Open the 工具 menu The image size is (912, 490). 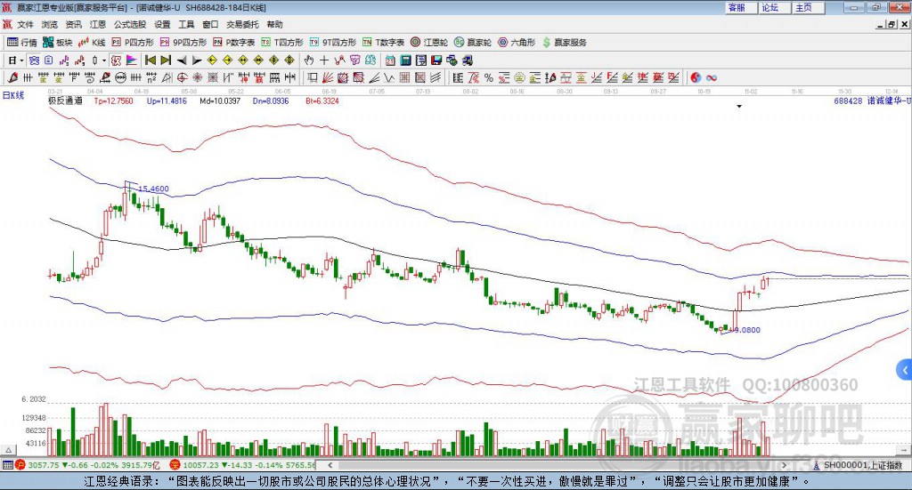186,24
